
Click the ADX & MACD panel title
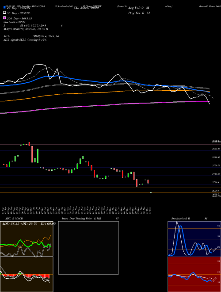tap(14, 219)
